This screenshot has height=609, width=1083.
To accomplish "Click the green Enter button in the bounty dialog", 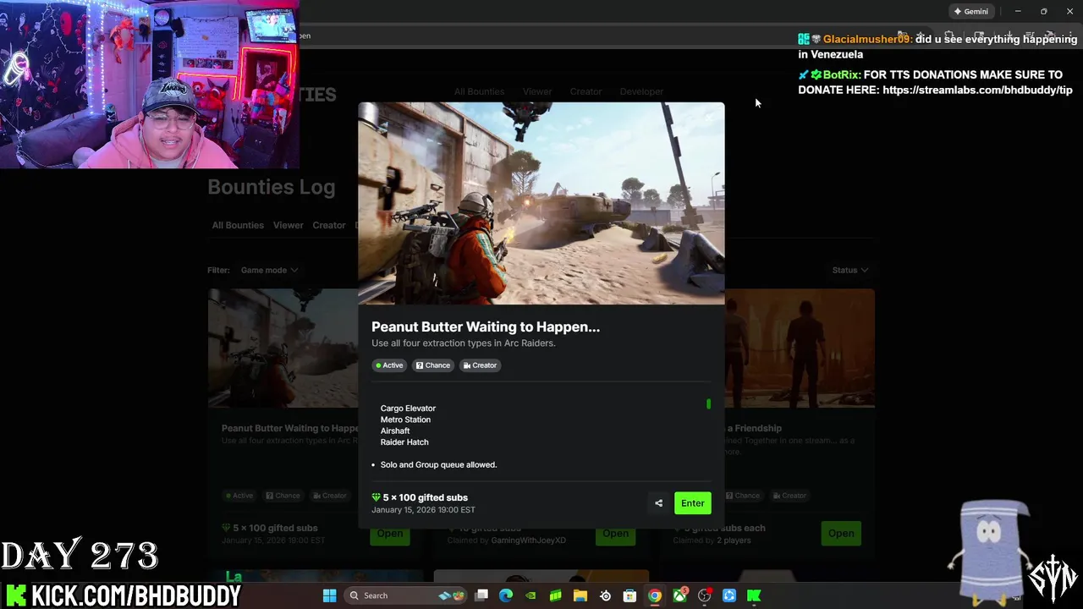I will [692, 503].
